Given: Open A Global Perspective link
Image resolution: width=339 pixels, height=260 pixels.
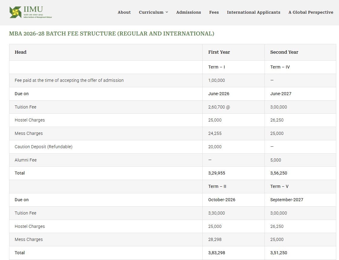Looking at the screenshot, I should point(311,12).
